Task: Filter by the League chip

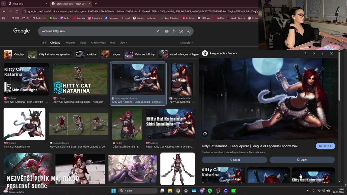Action: pyautogui.click(x=112, y=54)
